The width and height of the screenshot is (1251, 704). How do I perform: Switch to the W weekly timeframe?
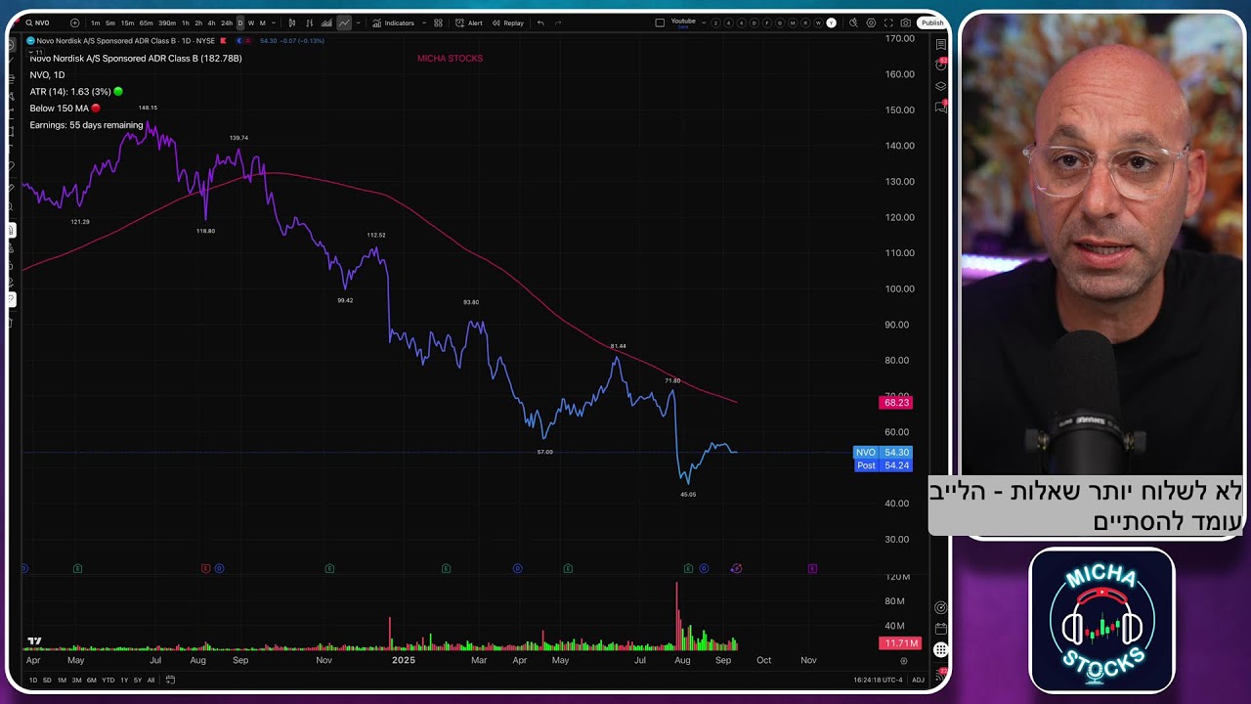(251, 22)
